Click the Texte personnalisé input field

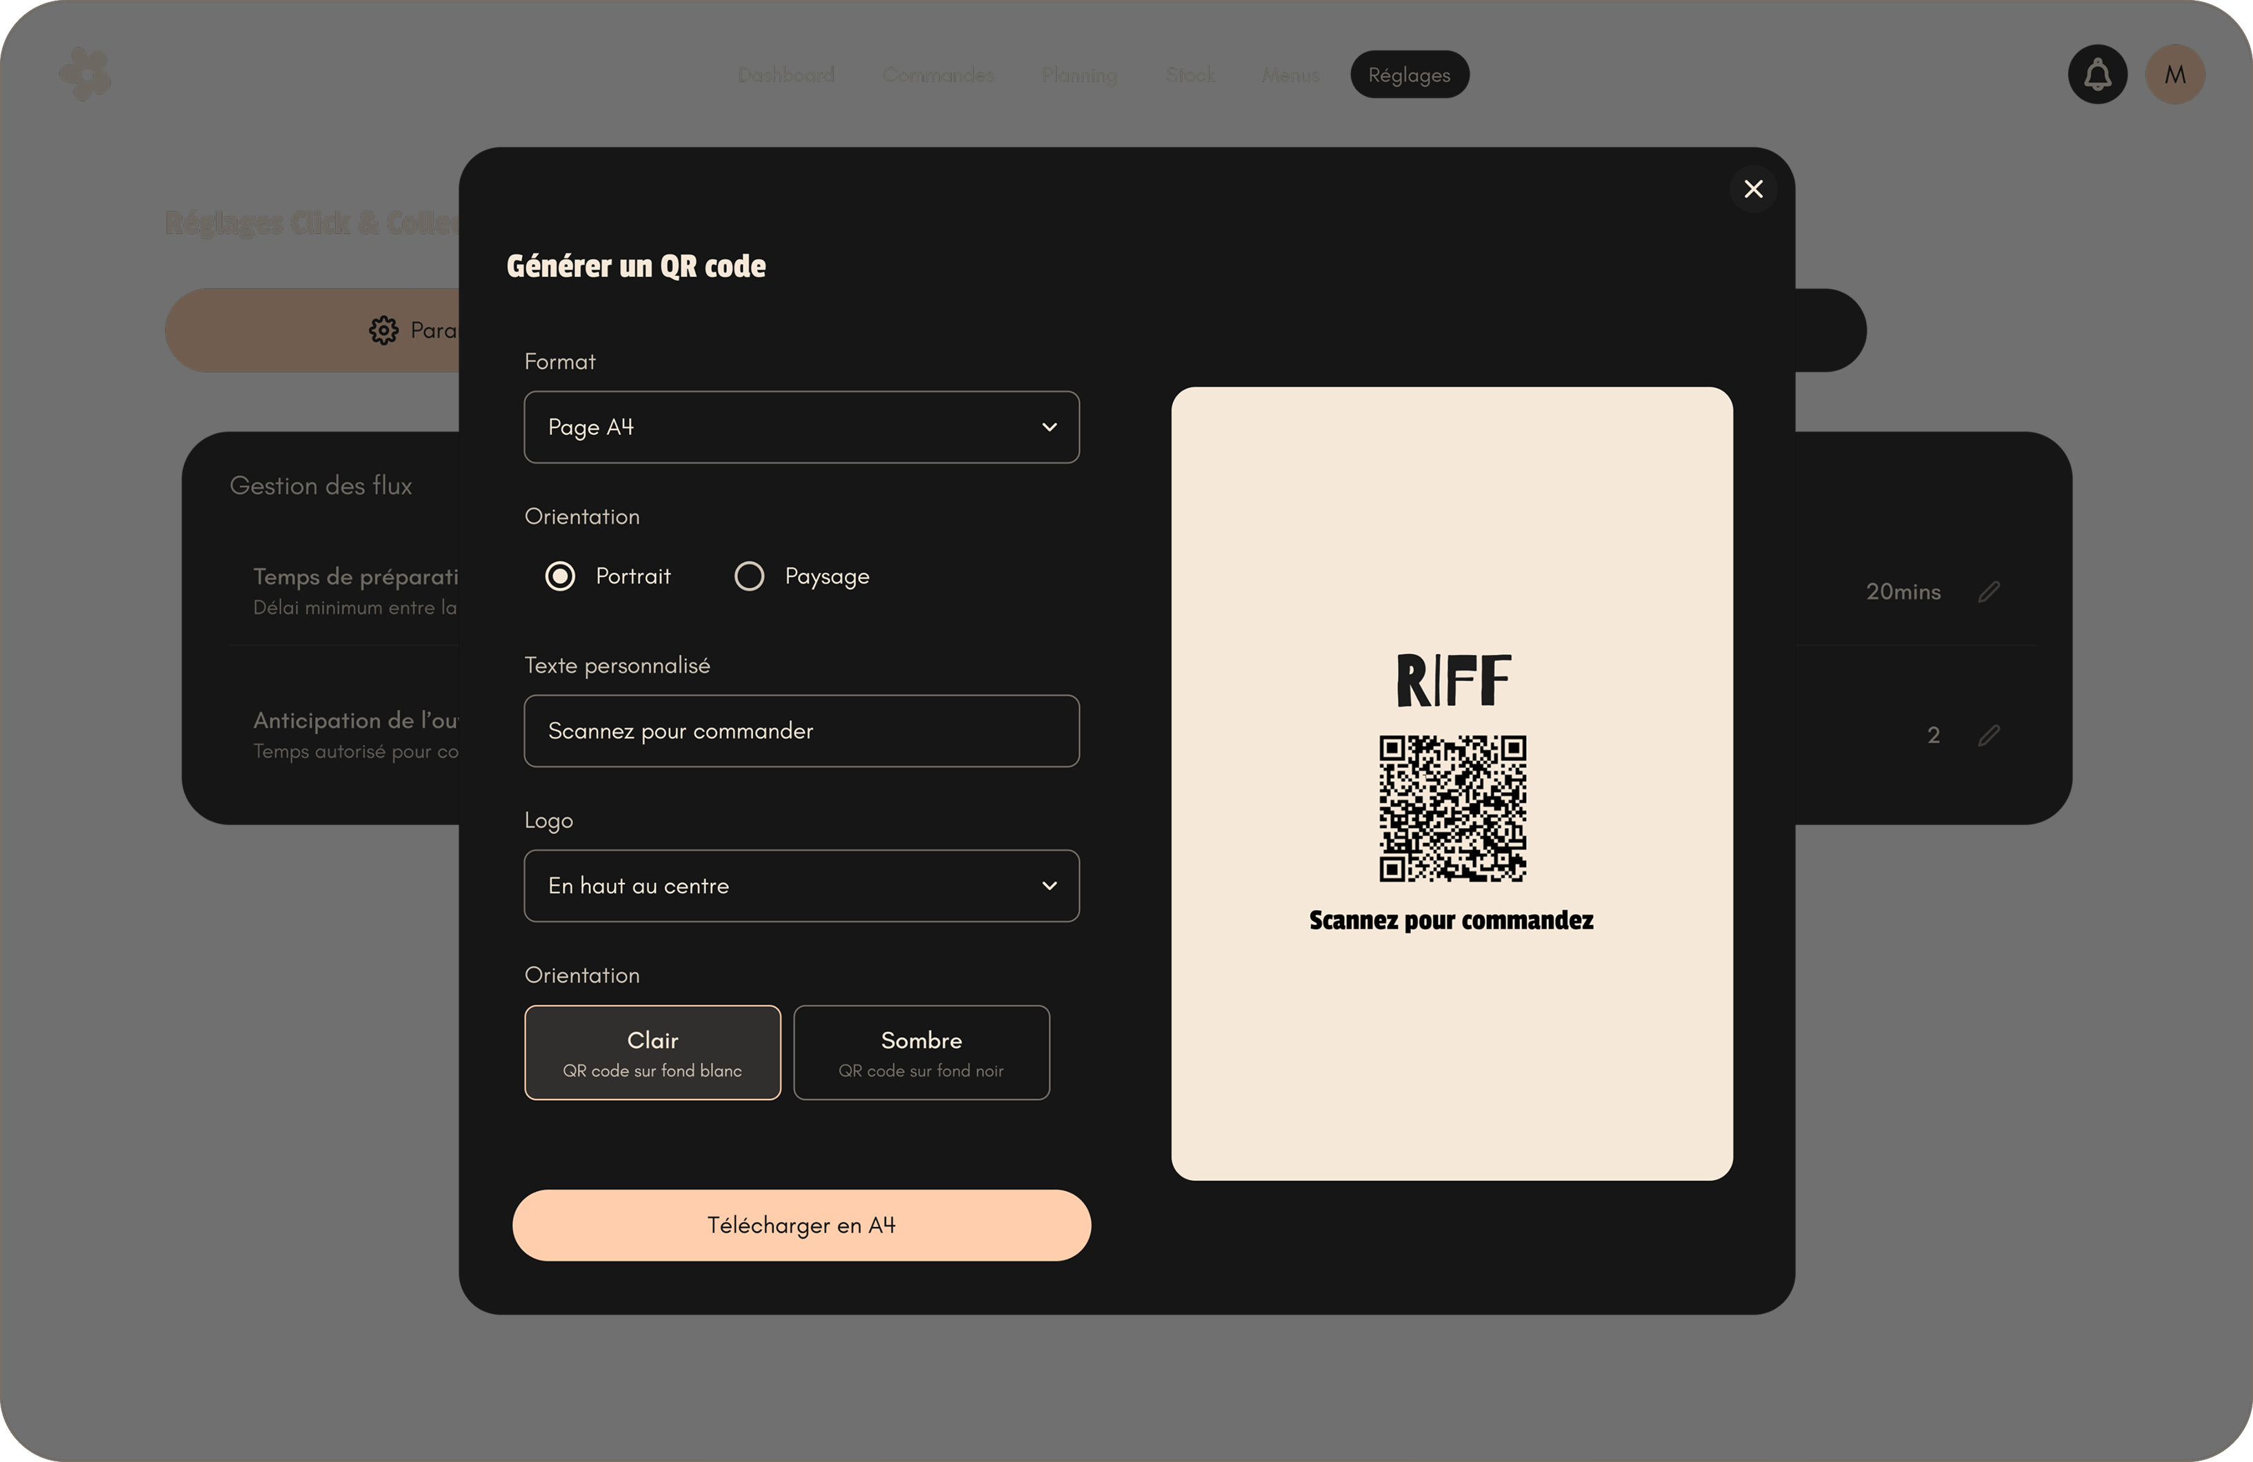click(x=802, y=731)
